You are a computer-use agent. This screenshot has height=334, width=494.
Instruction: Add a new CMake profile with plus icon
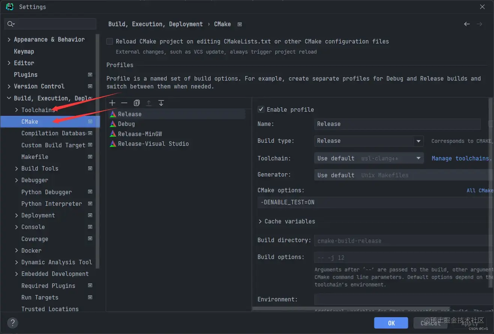click(x=112, y=103)
